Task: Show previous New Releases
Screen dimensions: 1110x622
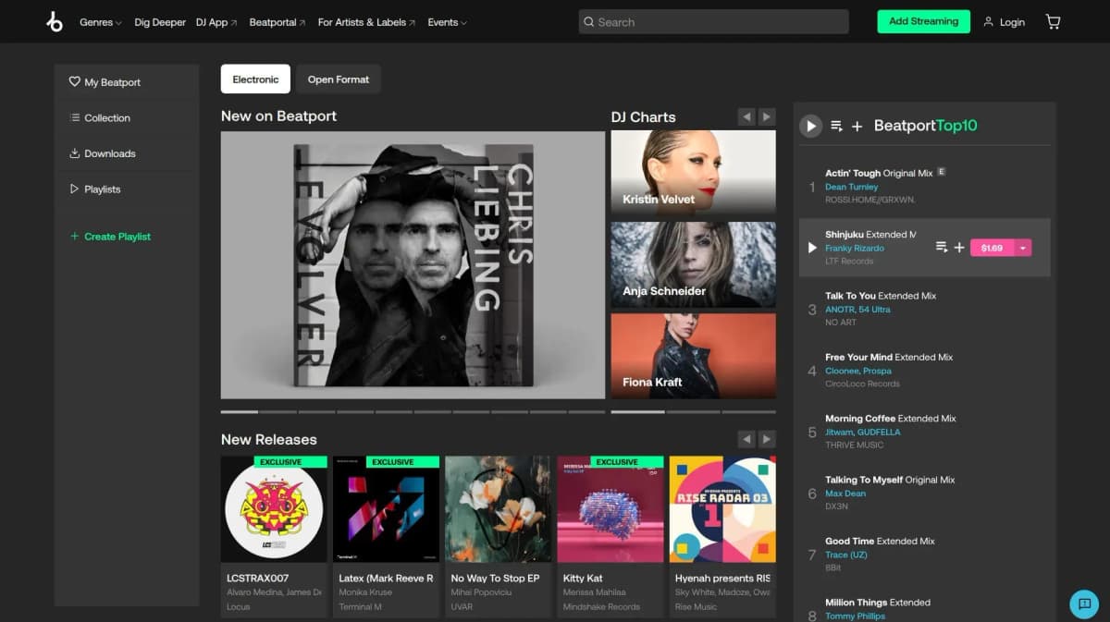Action: [x=746, y=439]
